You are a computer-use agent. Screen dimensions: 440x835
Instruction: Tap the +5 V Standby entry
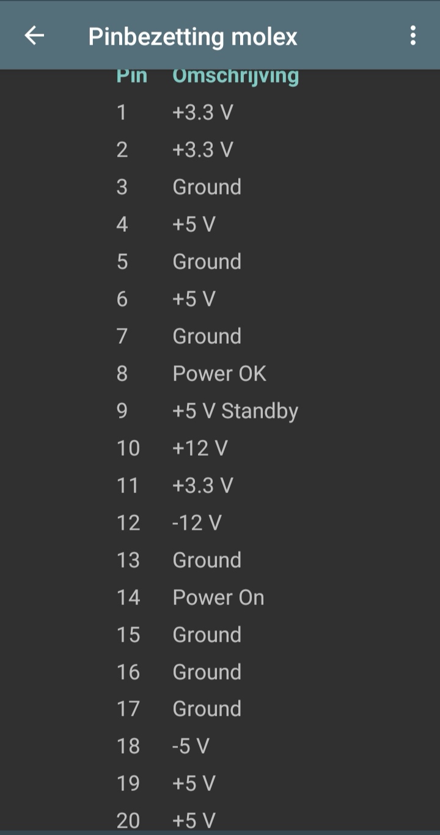point(235,411)
